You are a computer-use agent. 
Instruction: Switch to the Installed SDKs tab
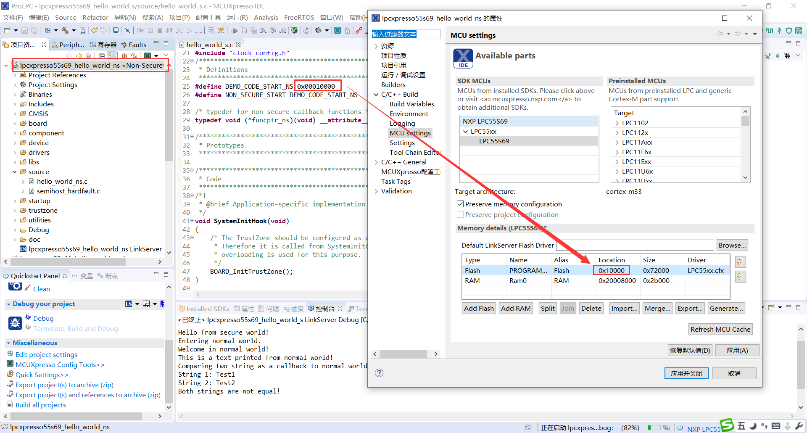(x=204, y=309)
